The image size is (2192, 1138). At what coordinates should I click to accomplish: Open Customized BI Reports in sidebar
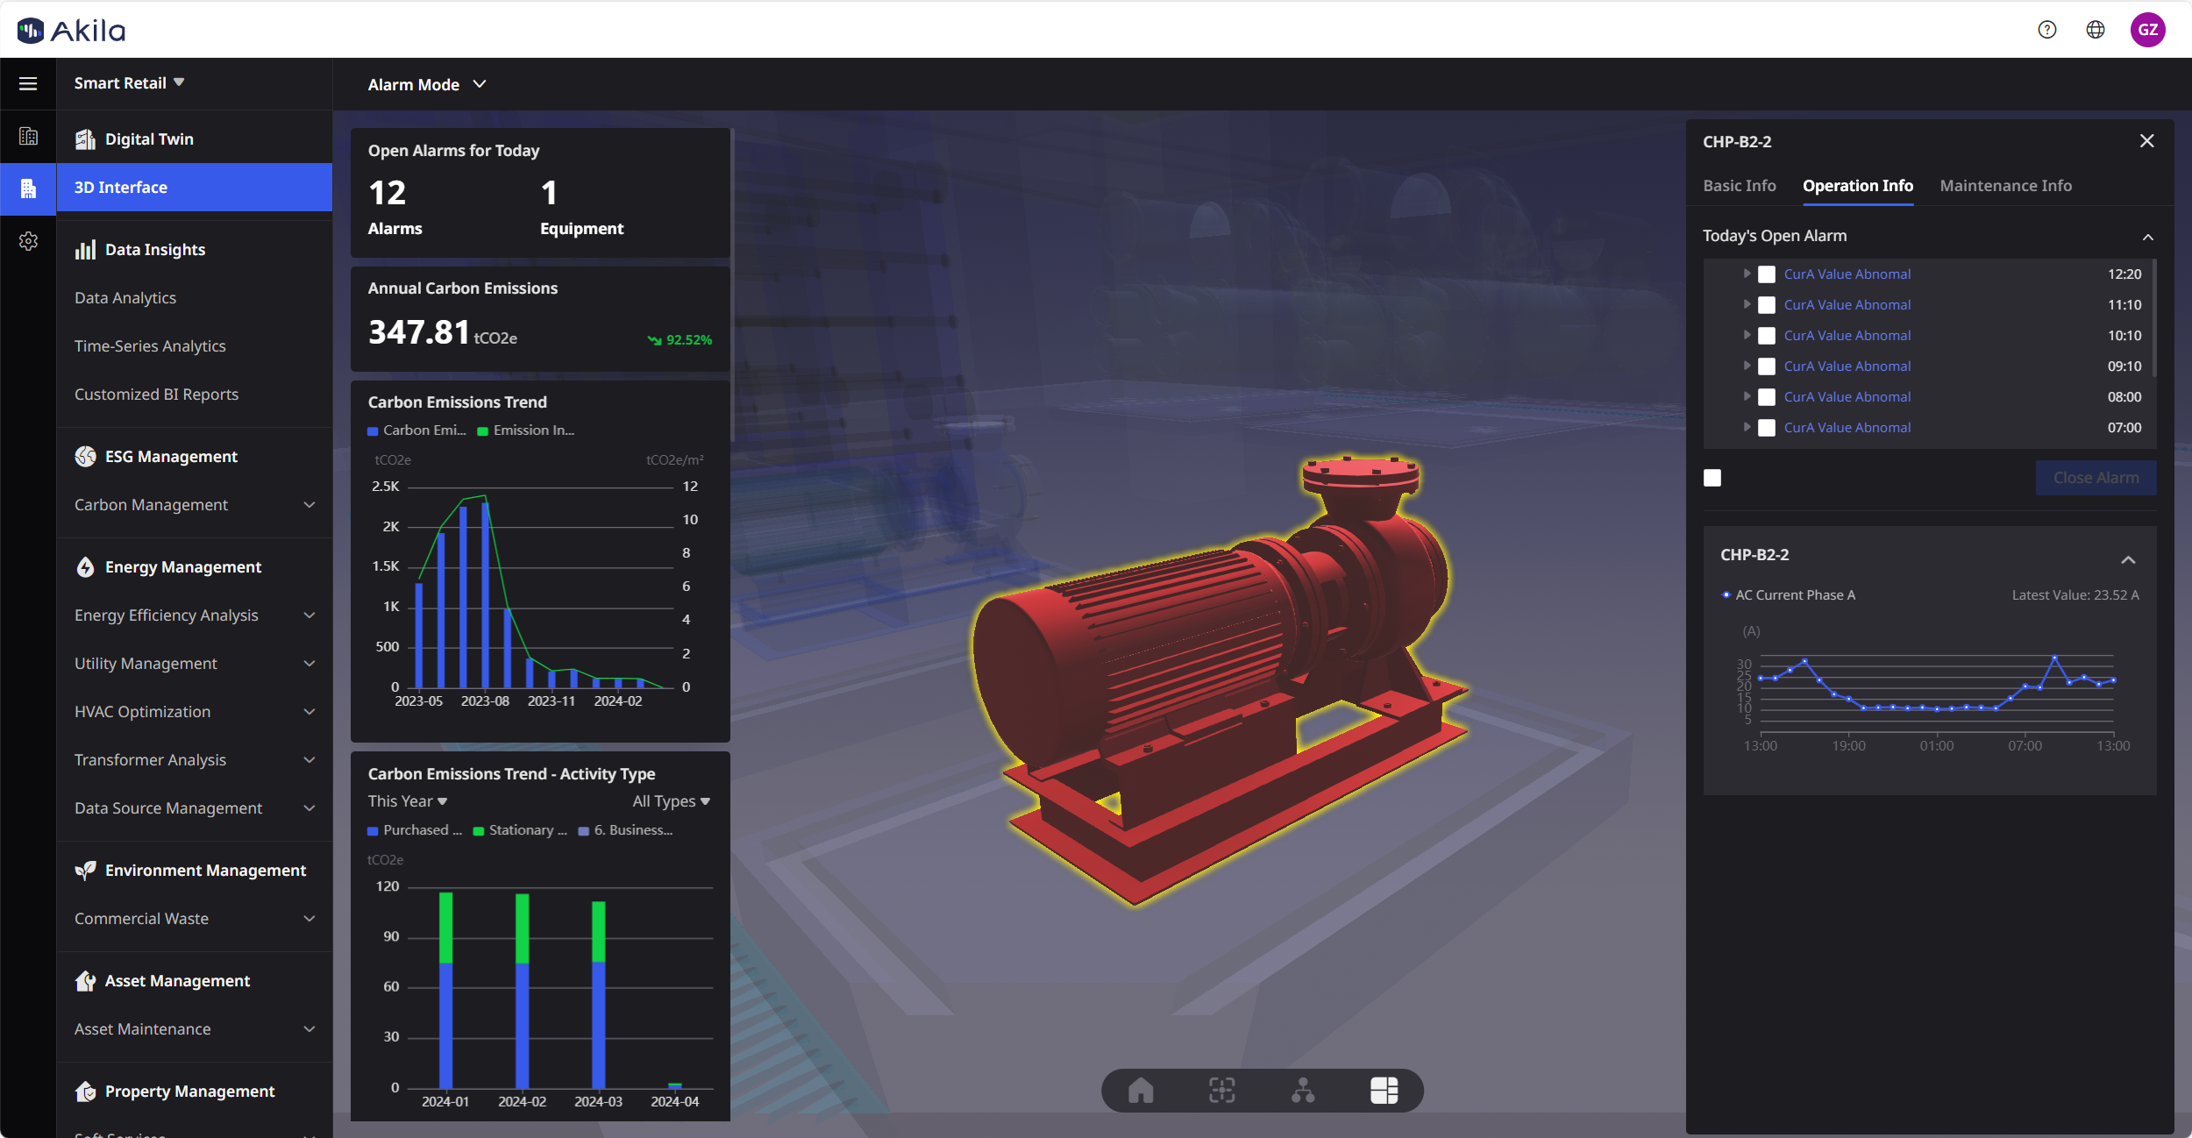coord(156,395)
